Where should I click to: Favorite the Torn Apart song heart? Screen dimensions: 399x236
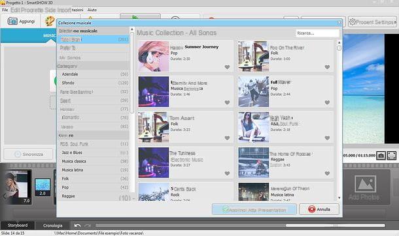(227, 138)
